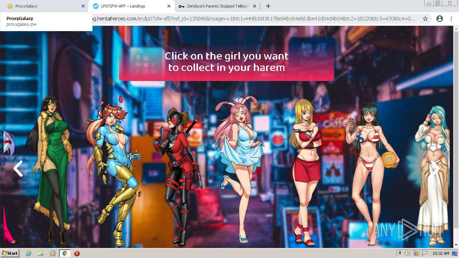The width and height of the screenshot is (459, 258).
Task: Select the LP07SFW-AFF – Landings tab
Action: point(131,6)
